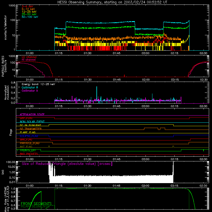Click the NON_SOLAR_EVENT flag label
Image resolution: width=212 pixels, height=212 pixels.
32,122
